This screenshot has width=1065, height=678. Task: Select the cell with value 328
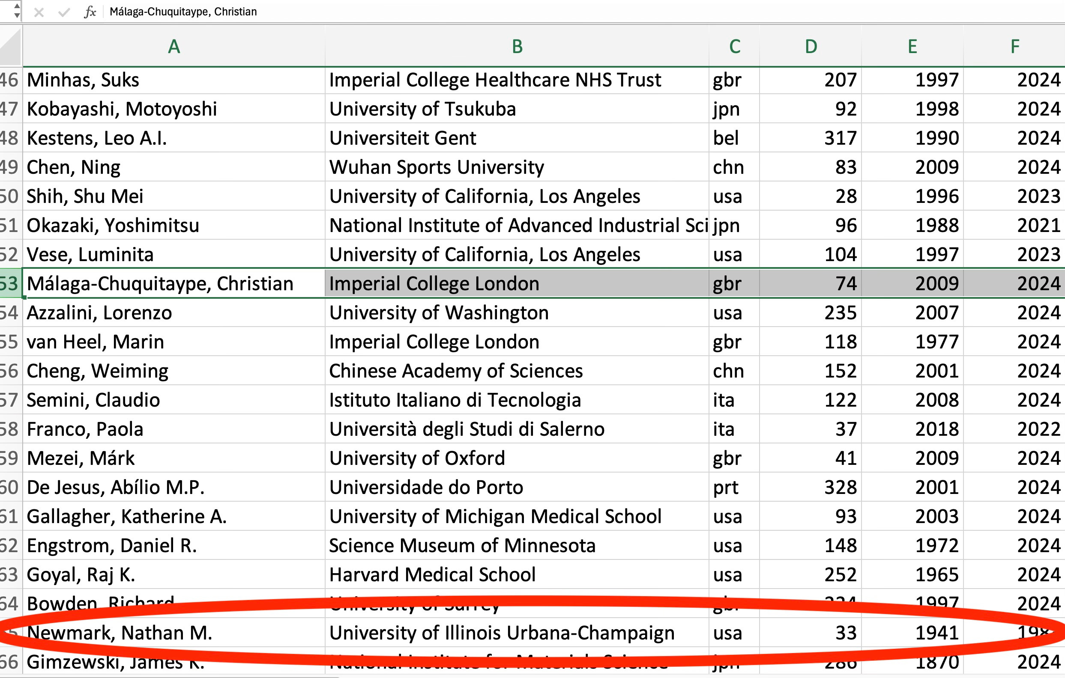coord(840,488)
